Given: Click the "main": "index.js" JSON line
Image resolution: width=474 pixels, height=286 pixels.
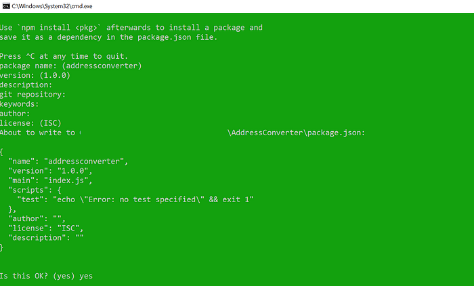Looking at the screenshot, I should coord(50,181).
